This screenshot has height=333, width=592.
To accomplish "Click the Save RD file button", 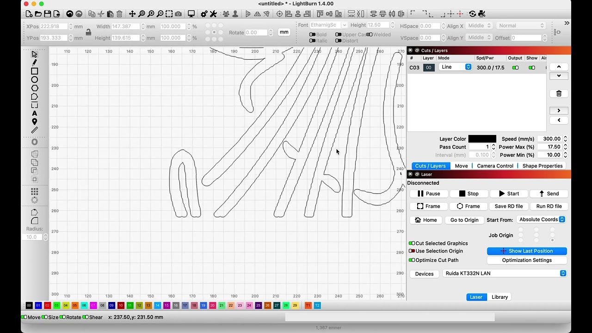I will (x=509, y=206).
